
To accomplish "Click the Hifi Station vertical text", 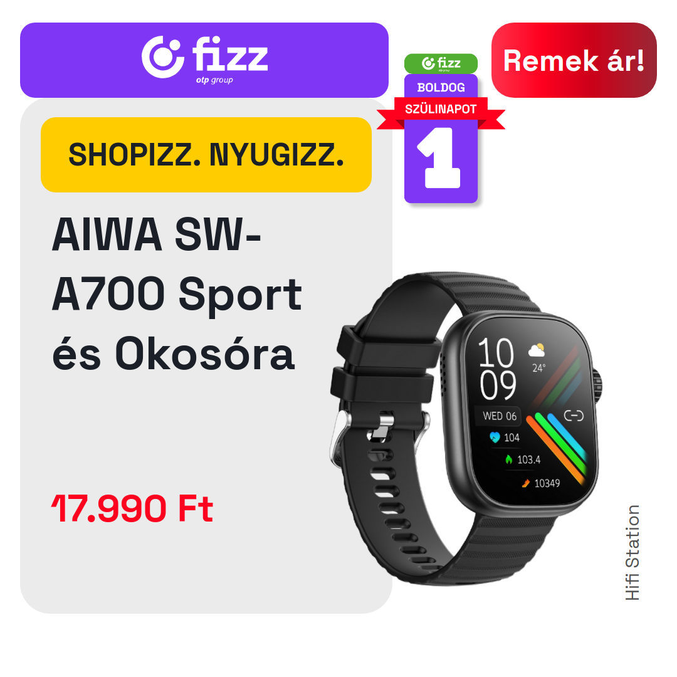I will [x=632, y=553].
